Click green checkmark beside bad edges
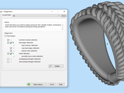124x93 pixels. tap(11, 43)
